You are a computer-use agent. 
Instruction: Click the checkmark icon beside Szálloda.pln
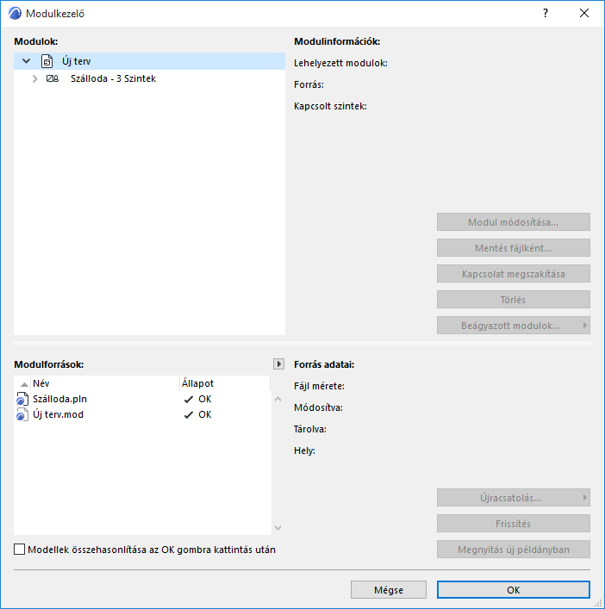coord(189,400)
